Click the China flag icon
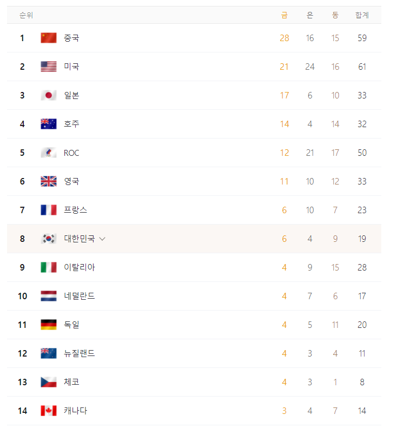Image resolution: width=397 pixels, height=428 pixels. [49, 38]
